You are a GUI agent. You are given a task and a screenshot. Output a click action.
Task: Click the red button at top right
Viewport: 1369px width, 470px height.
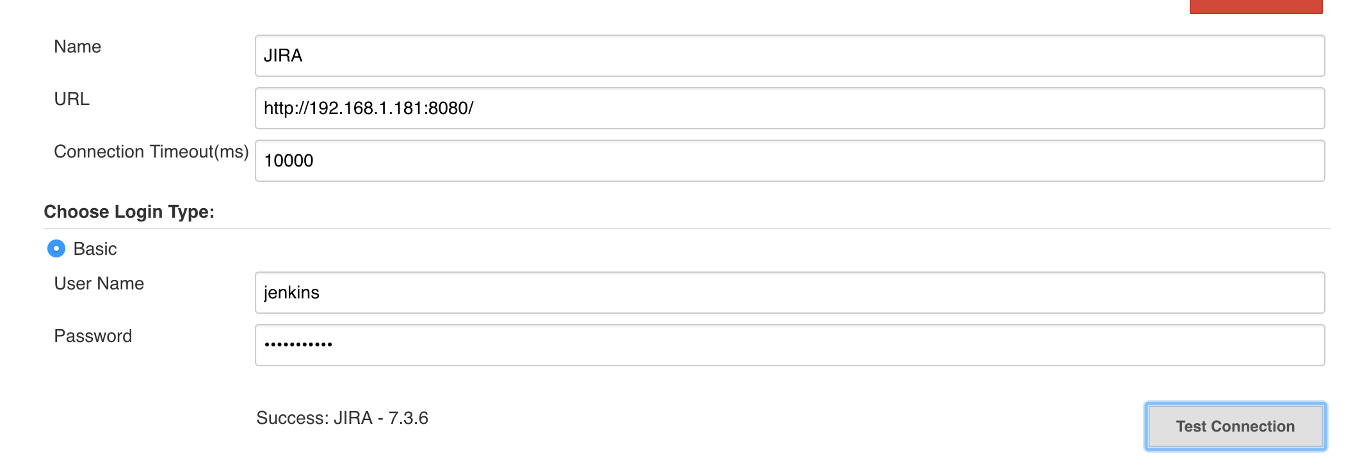coord(1255,6)
